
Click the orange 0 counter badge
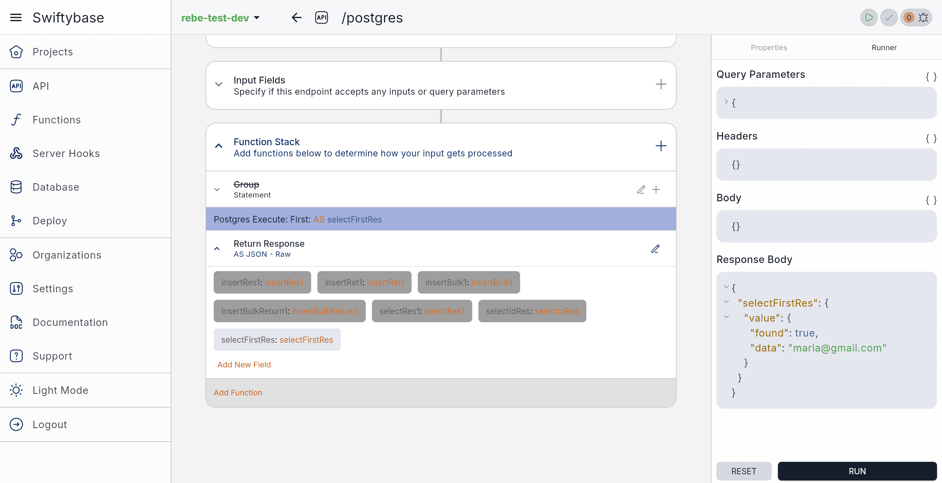point(909,17)
